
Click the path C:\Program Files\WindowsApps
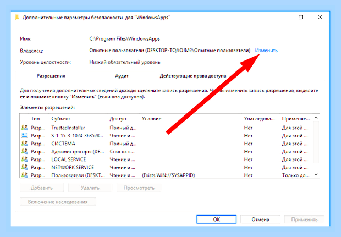[125, 39]
